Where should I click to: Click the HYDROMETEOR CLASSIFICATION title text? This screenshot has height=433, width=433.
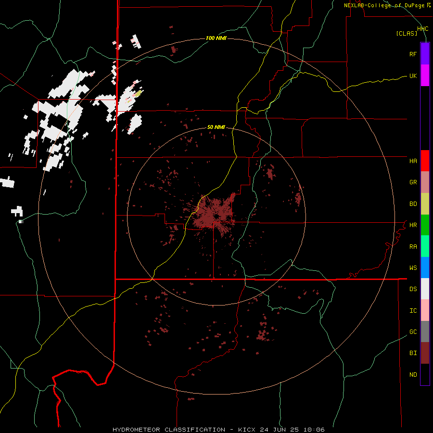pyautogui.click(x=169, y=430)
